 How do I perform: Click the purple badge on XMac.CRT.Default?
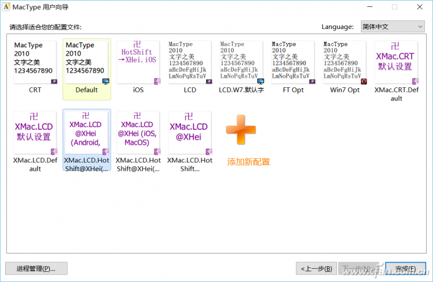(x=415, y=81)
